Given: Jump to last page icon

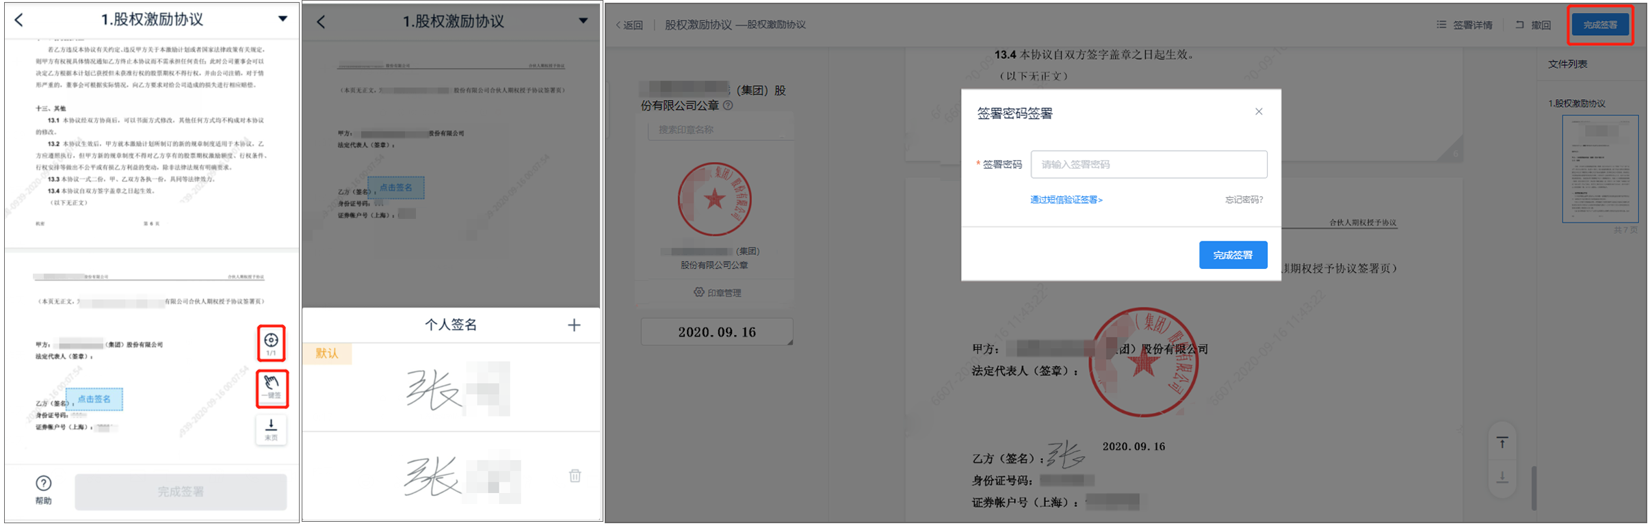Looking at the screenshot, I should coord(271,430).
